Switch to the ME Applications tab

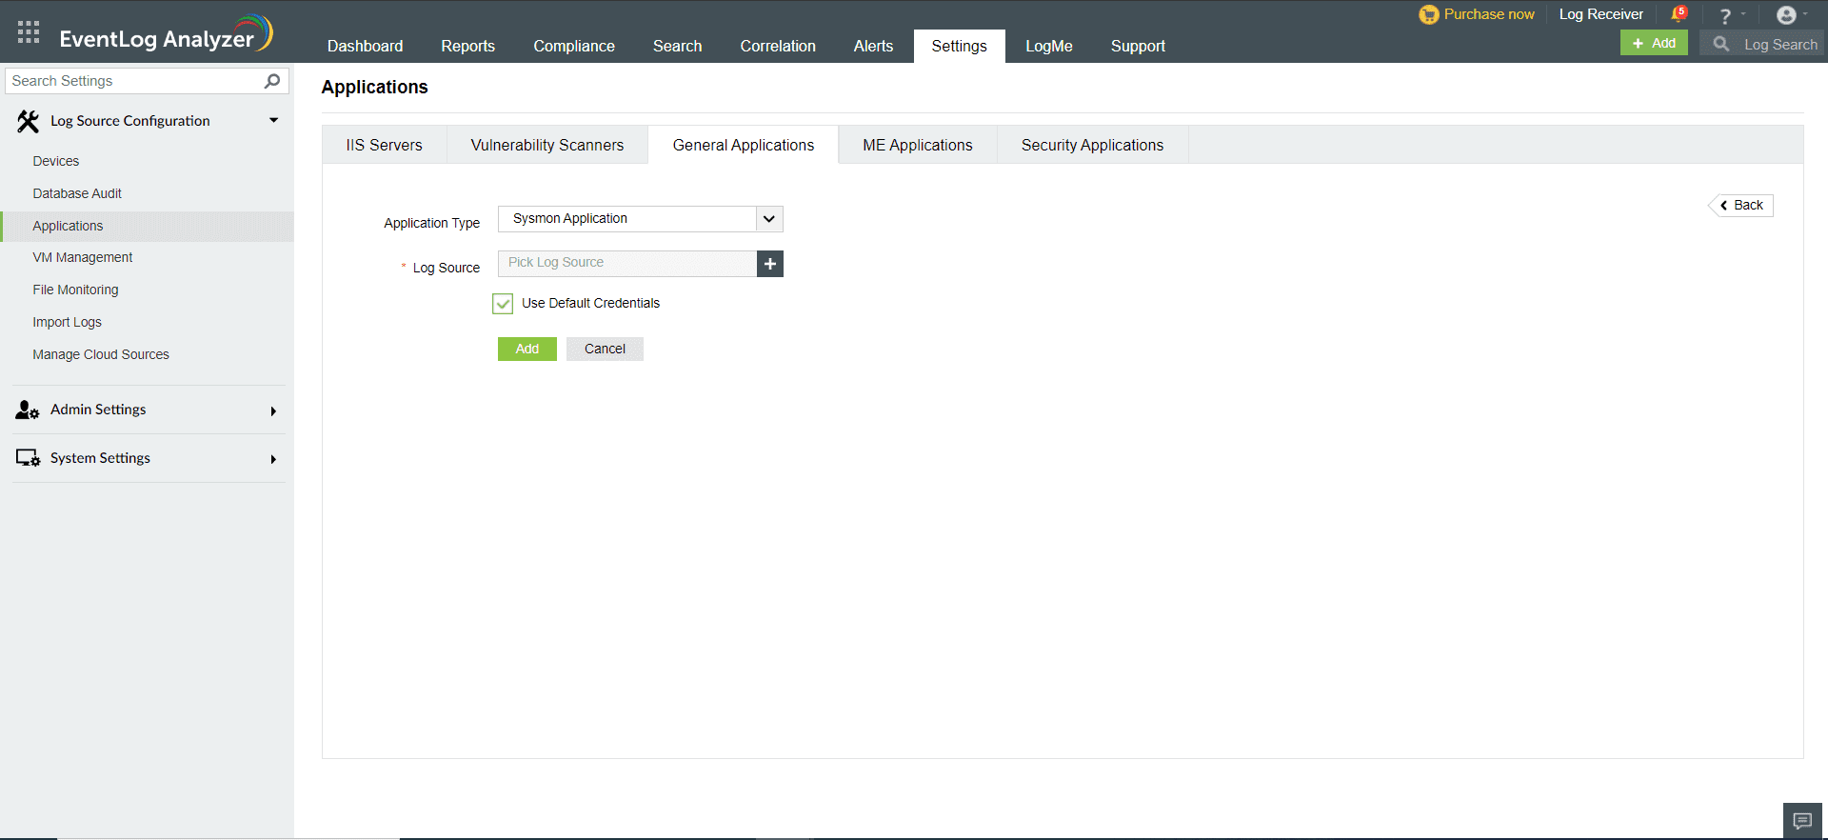pyautogui.click(x=918, y=145)
